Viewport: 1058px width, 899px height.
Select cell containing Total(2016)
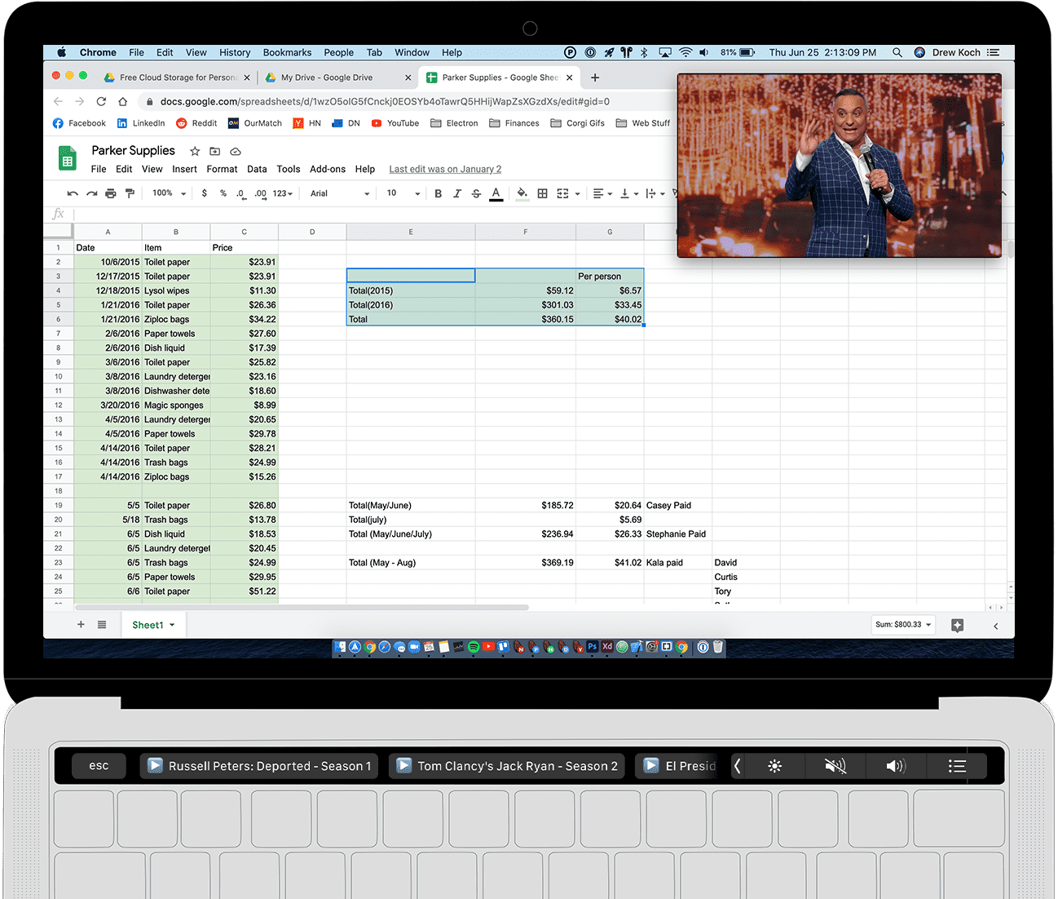[x=411, y=305]
